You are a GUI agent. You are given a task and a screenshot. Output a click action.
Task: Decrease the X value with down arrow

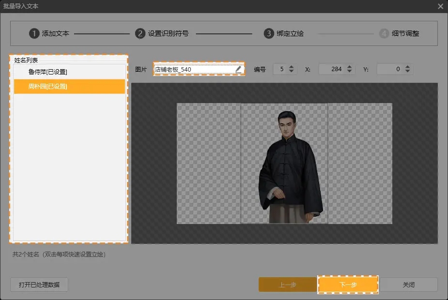pos(349,71)
